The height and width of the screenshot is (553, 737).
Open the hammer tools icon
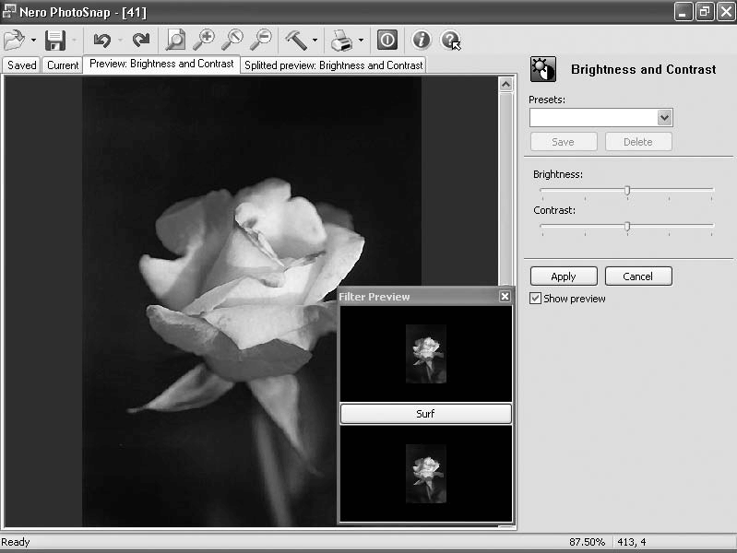point(296,40)
